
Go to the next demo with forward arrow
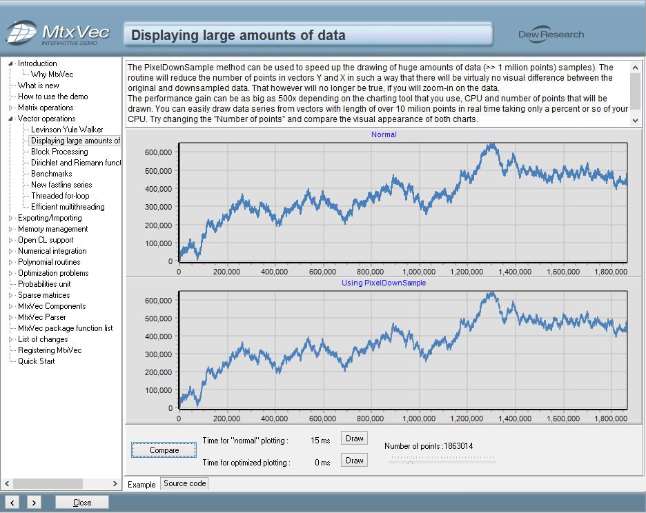point(35,502)
